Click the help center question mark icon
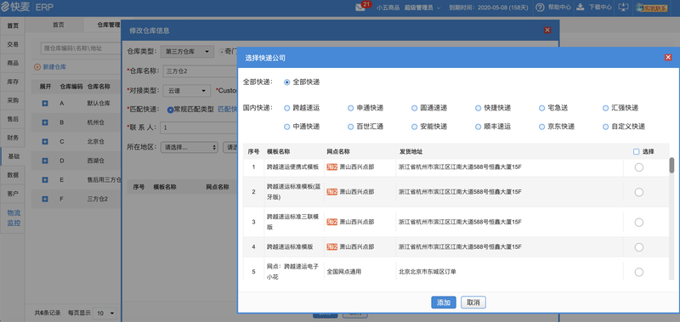 540,8
